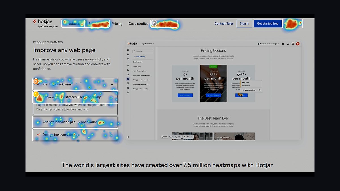The width and height of the screenshot is (340, 191).
Task: Expand the Analyze behavior pre- & post-launch chevron
Action: pyautogui.click(x=112, y=122)
